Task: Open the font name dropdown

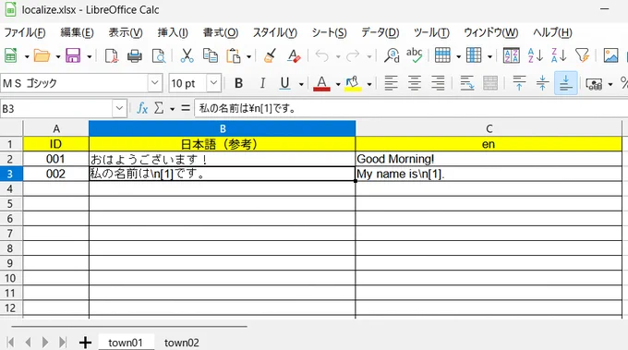Action: (154, 83)
